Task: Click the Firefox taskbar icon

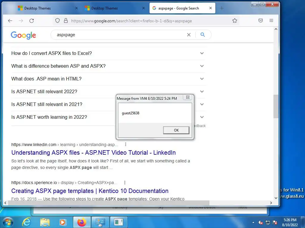Action: (x=82, y=222)
